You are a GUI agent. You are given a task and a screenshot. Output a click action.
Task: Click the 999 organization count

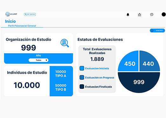pyautogui.click(x=29, y=48)
